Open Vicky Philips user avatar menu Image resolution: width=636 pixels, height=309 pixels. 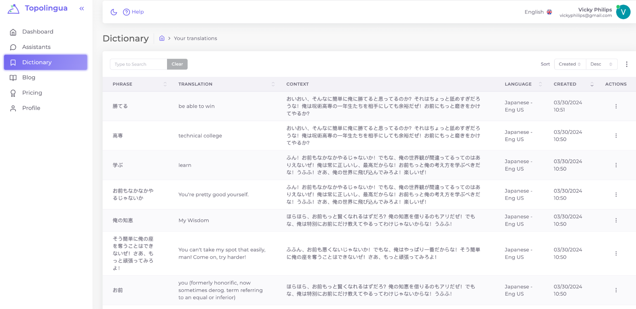click(x=623, y=12)
